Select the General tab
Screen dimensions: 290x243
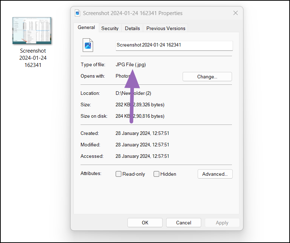pos(86,27)
